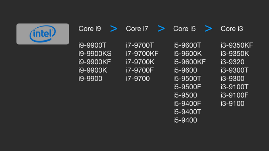
Task: Click the i3-9100 processor name
Action: point(232,103)
